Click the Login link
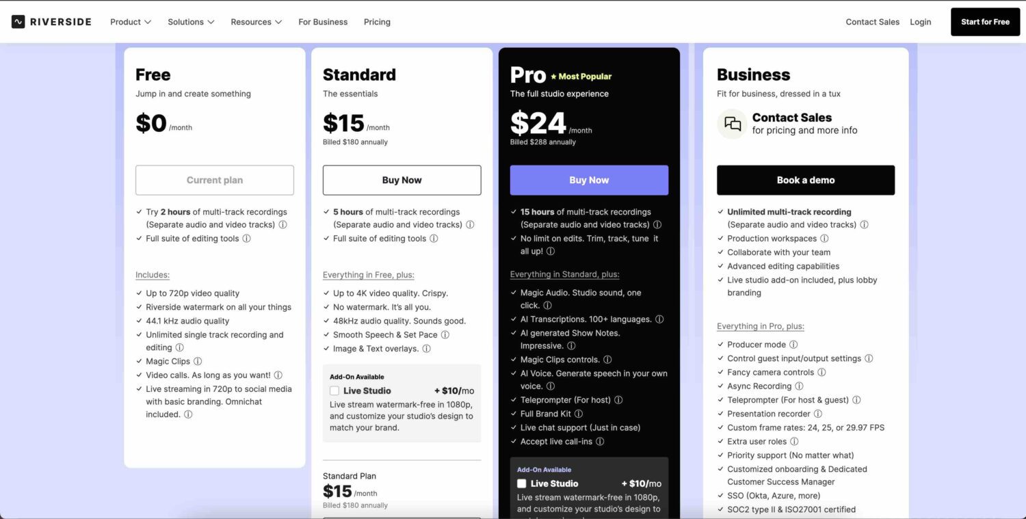Viewport: 1026px width, 519px height. [920, 22]
